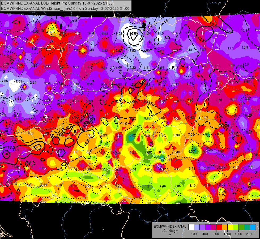Click grid value 1.86

click(178, 203)
